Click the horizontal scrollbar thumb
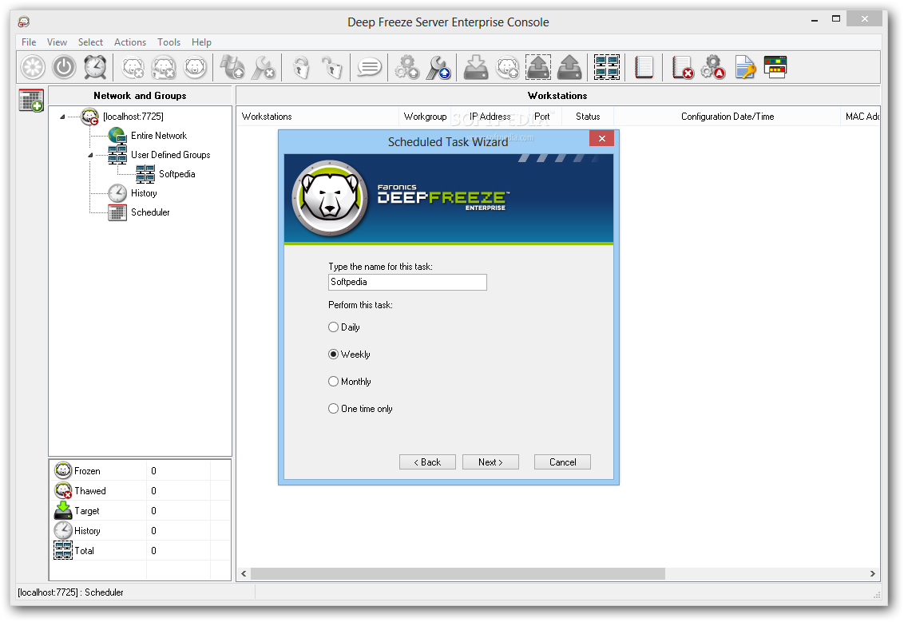This screenshot has height=622, width=904. pyautogui.click(x=458, y=573)
